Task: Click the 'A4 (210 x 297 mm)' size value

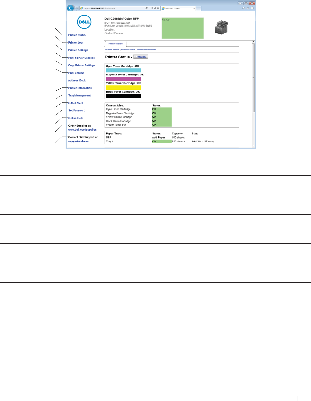Action: pyautogui.click(x=203, y=141)
